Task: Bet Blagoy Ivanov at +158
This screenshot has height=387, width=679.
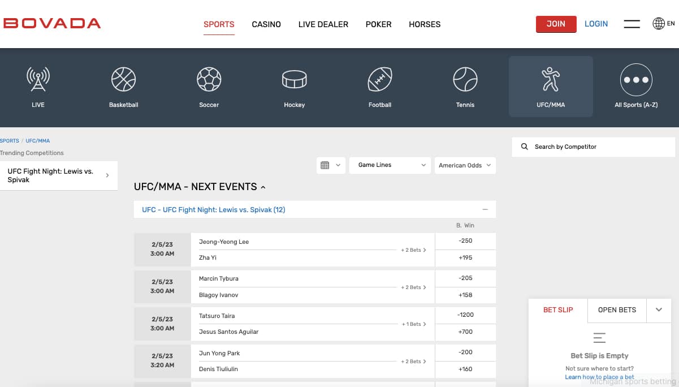Action: 465,295
